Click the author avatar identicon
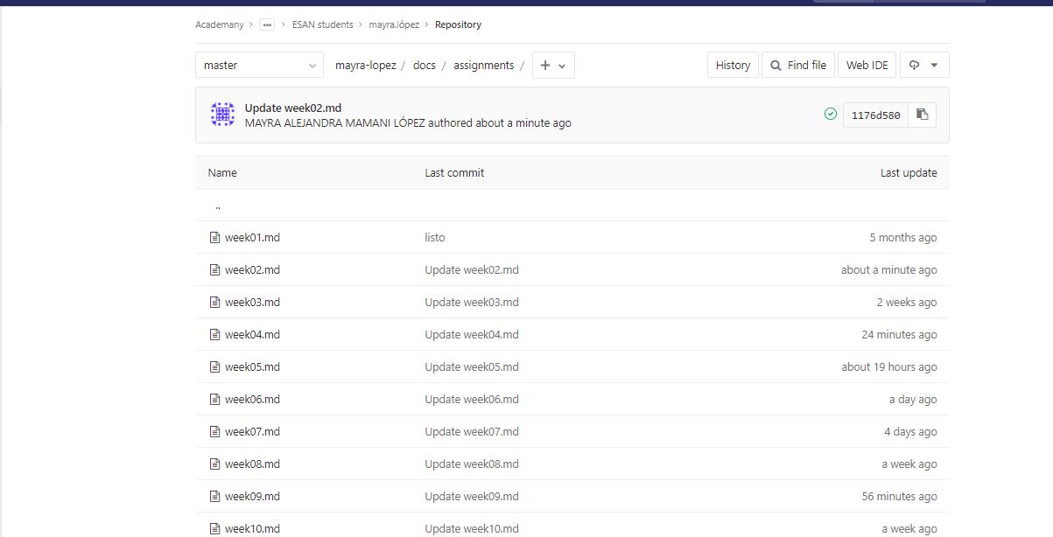 point(222,115)
